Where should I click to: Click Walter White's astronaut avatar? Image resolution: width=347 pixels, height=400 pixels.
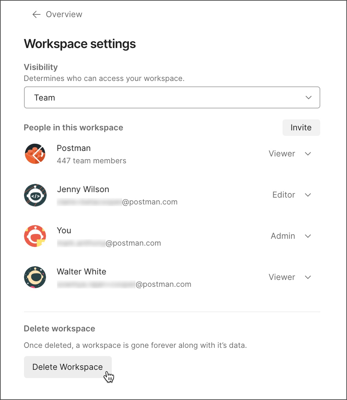tap(35, 277)
